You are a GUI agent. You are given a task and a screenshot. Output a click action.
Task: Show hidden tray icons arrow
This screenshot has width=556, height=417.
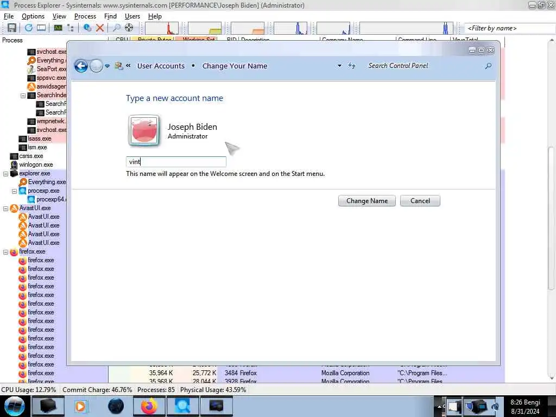[440, 406]
